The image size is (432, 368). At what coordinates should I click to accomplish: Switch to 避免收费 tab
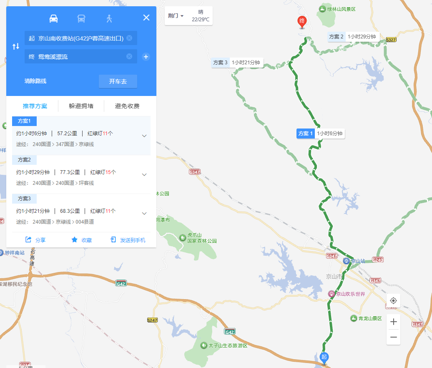[127, 106]
